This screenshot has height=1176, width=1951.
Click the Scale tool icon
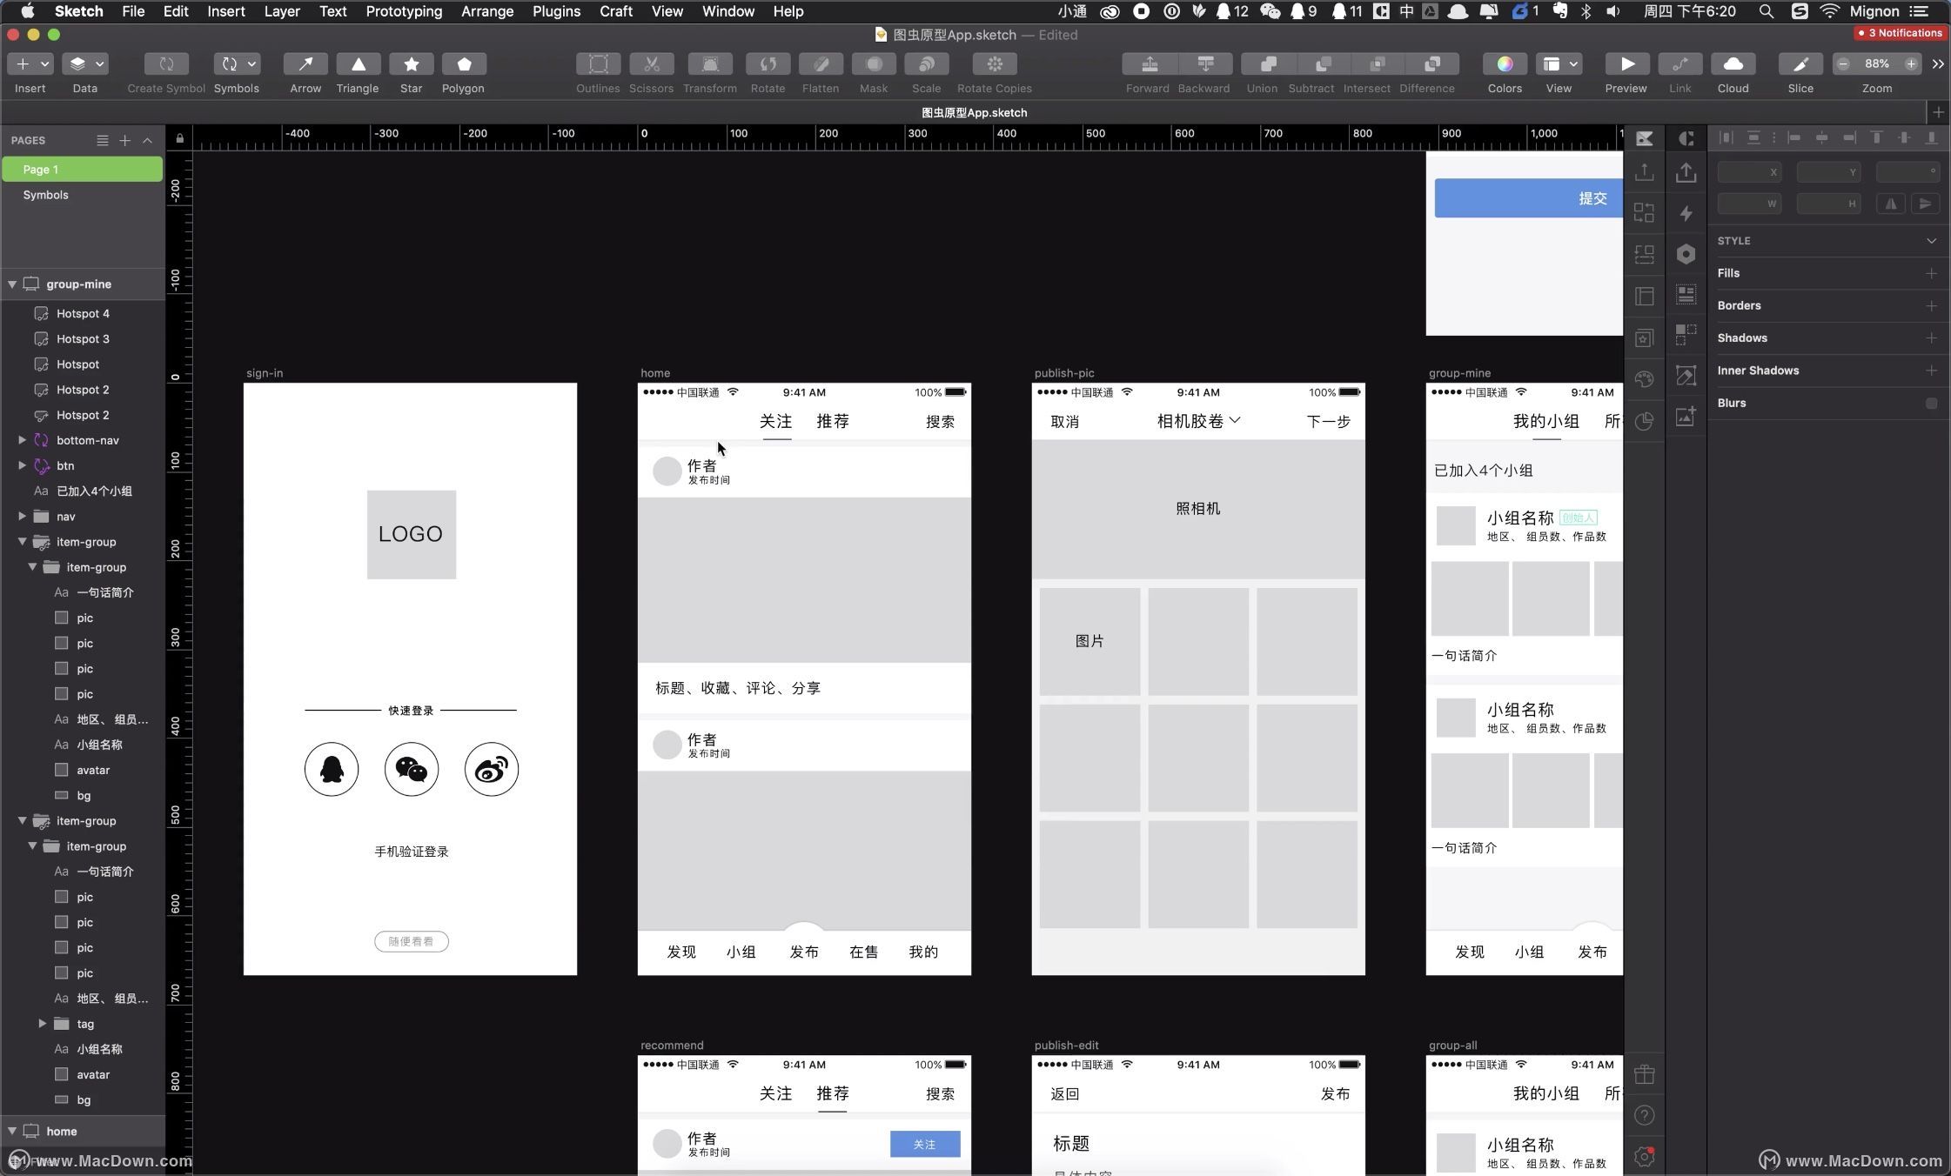[927, 64]
